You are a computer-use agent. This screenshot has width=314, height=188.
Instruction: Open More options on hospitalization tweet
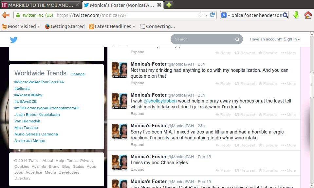(288, 84)
